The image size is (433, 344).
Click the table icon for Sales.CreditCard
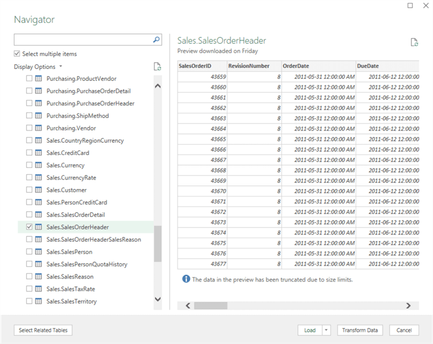point(38,153)
